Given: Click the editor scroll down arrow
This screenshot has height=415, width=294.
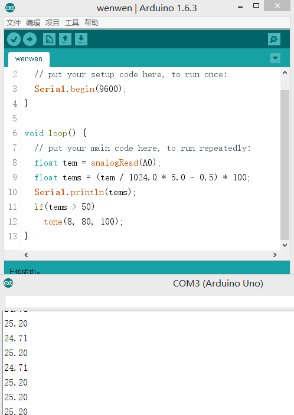Looking at the screenshot, I should [285, 245].
